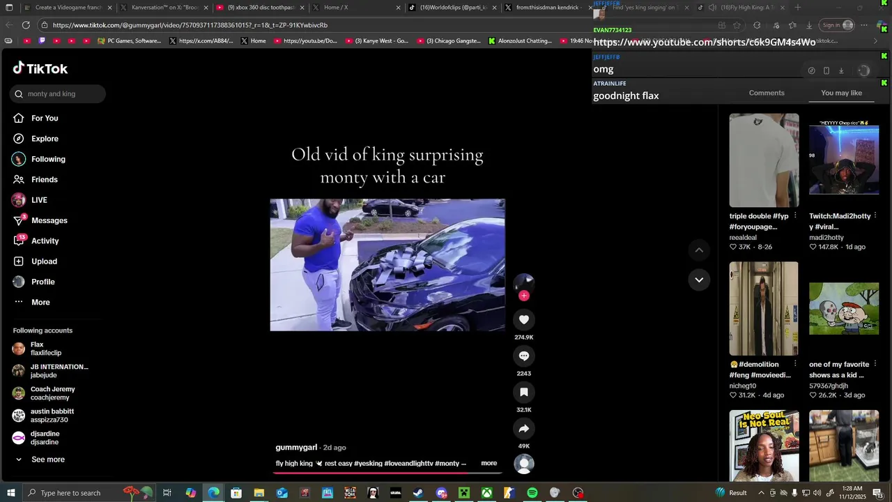The width and height of the screenshot is (892, 502).
Task: Go to the next video arrow
Action: [x=699, y=280]
